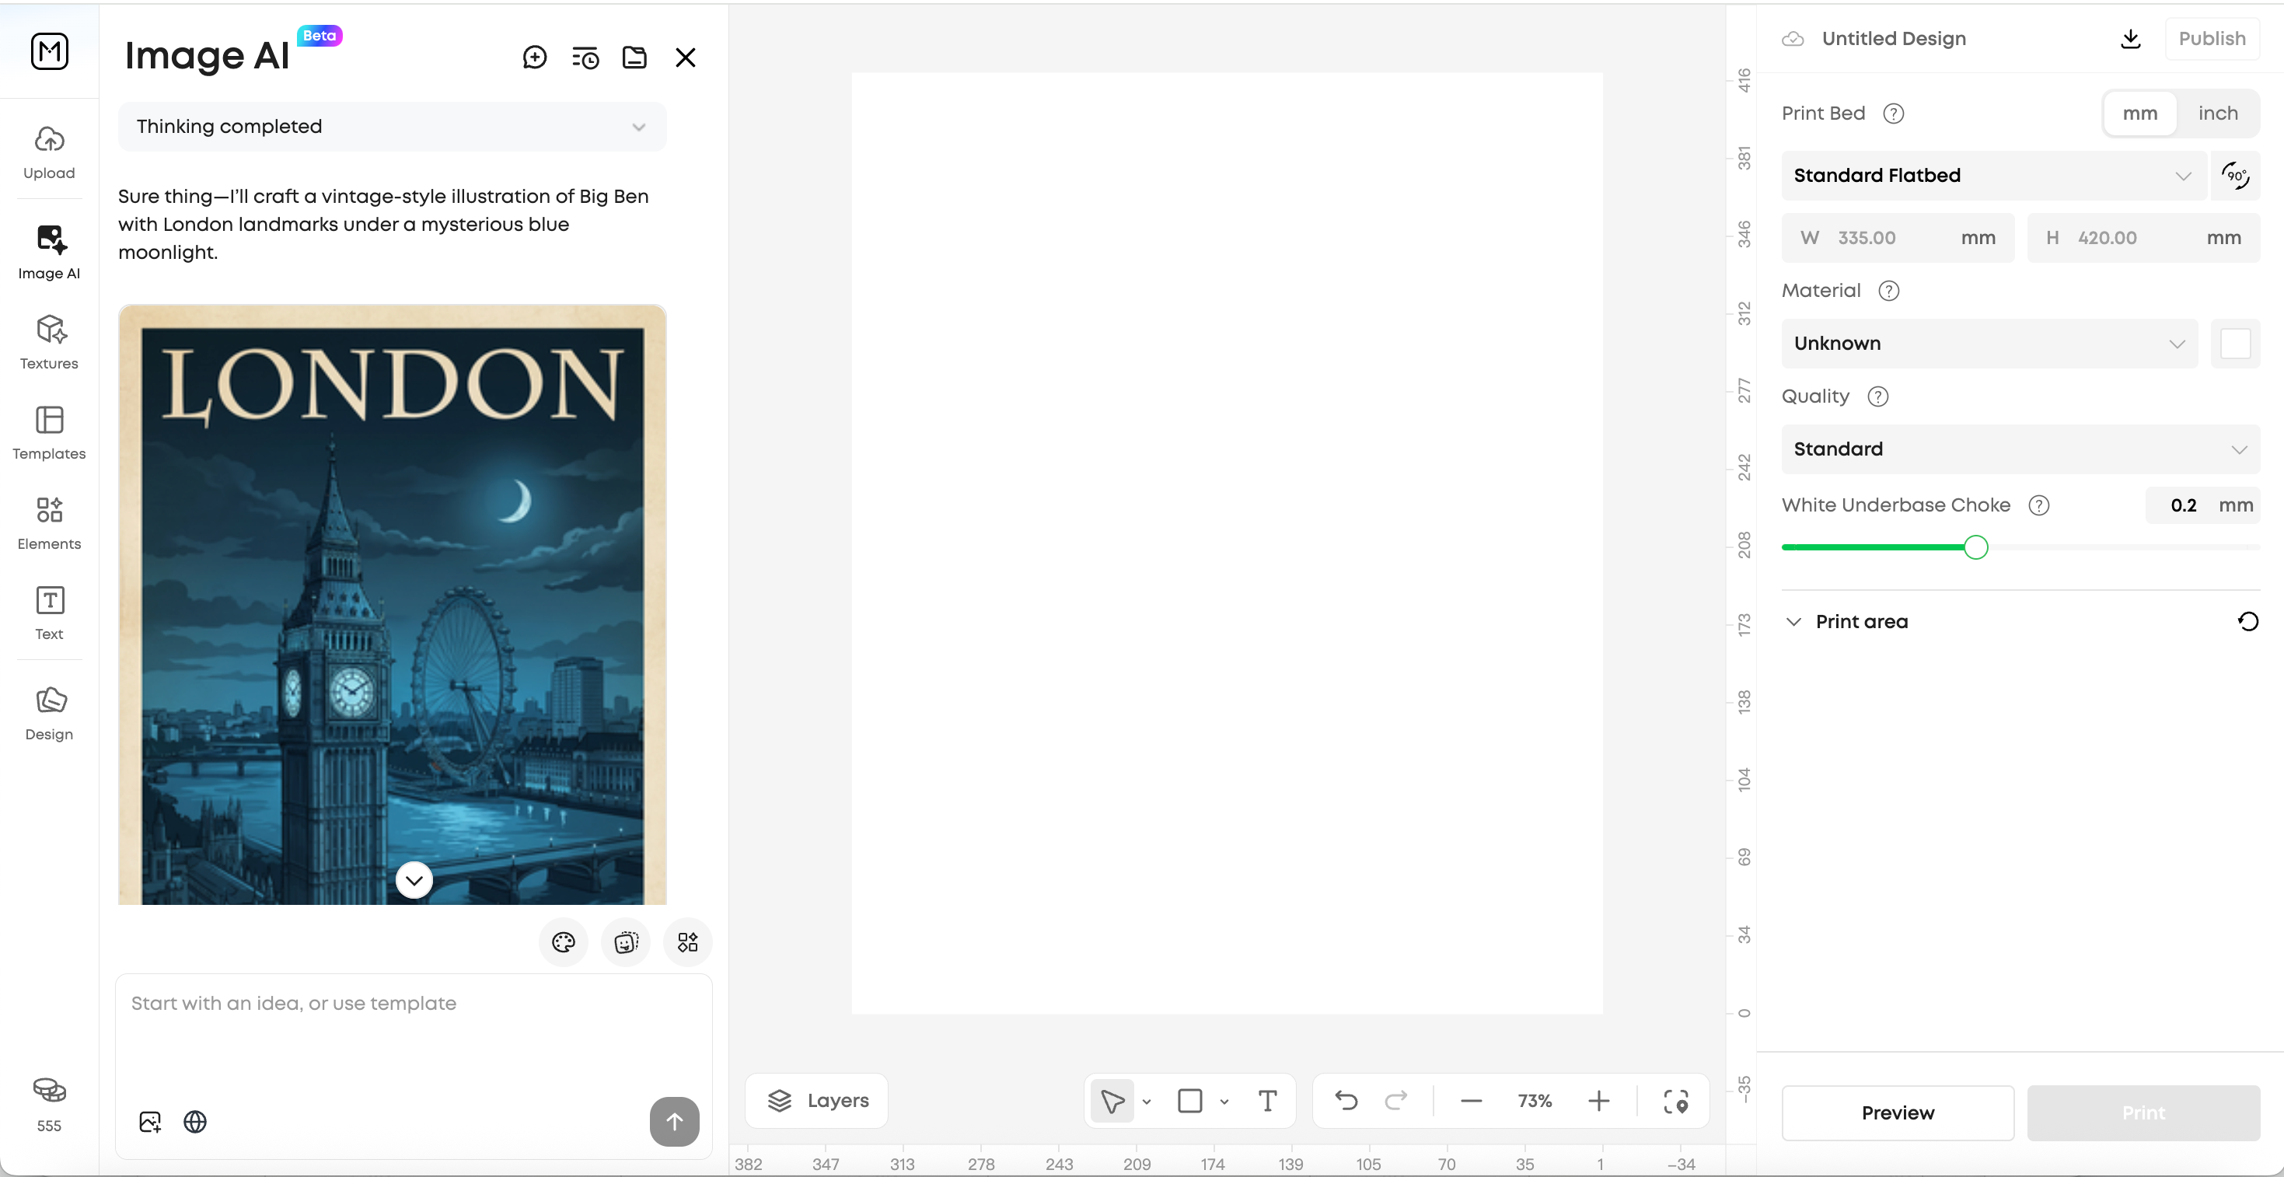This screenshot has height=1177, width=2284.
Task: Collapse the Print area section
Action: click(x=1793, y=622)
